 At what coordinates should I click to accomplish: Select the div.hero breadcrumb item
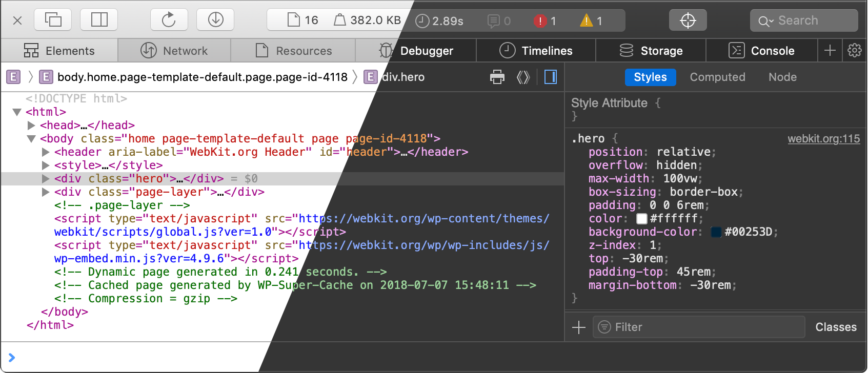pyautogui.click(x=394, y=77)
